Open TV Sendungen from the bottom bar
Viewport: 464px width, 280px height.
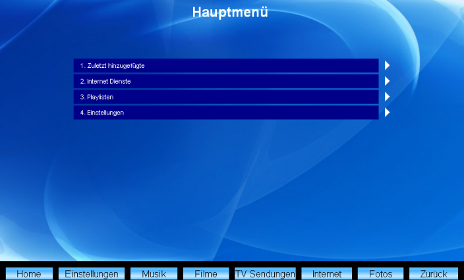265,274
